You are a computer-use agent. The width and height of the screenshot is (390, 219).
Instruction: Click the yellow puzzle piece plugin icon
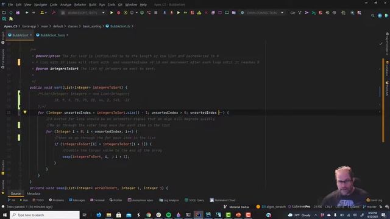click(x=11, y=19)
